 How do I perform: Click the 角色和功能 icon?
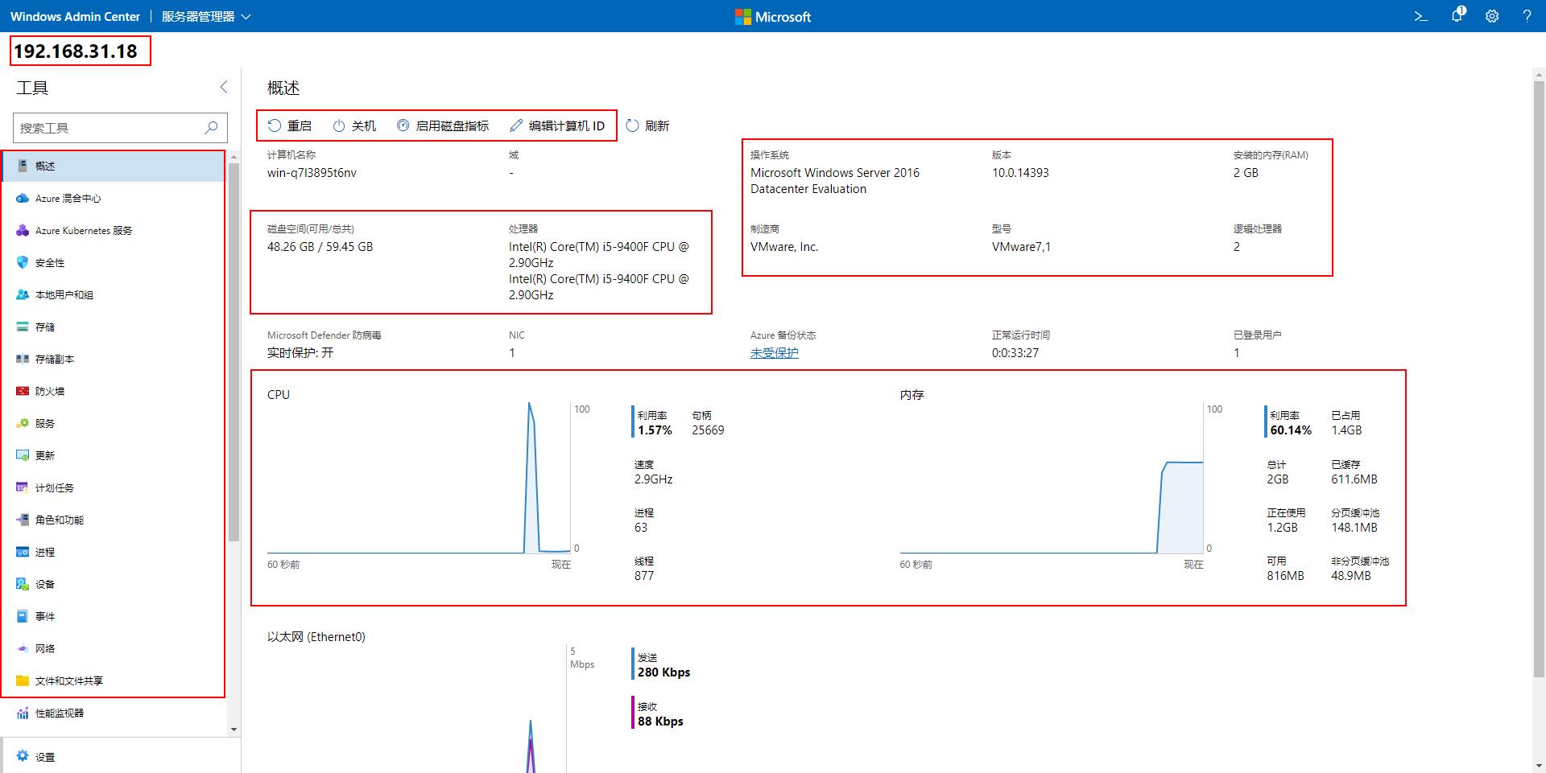tap(23, 520)
